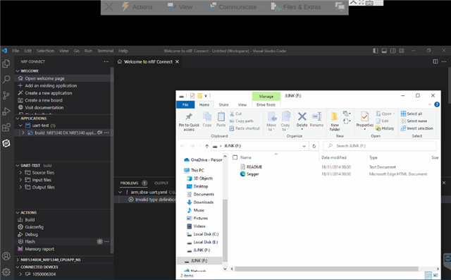The width and height of the screenshot is (451, 280).
Task: Expand the build NRF5340 DK configuration
Action: pos(23,133)
